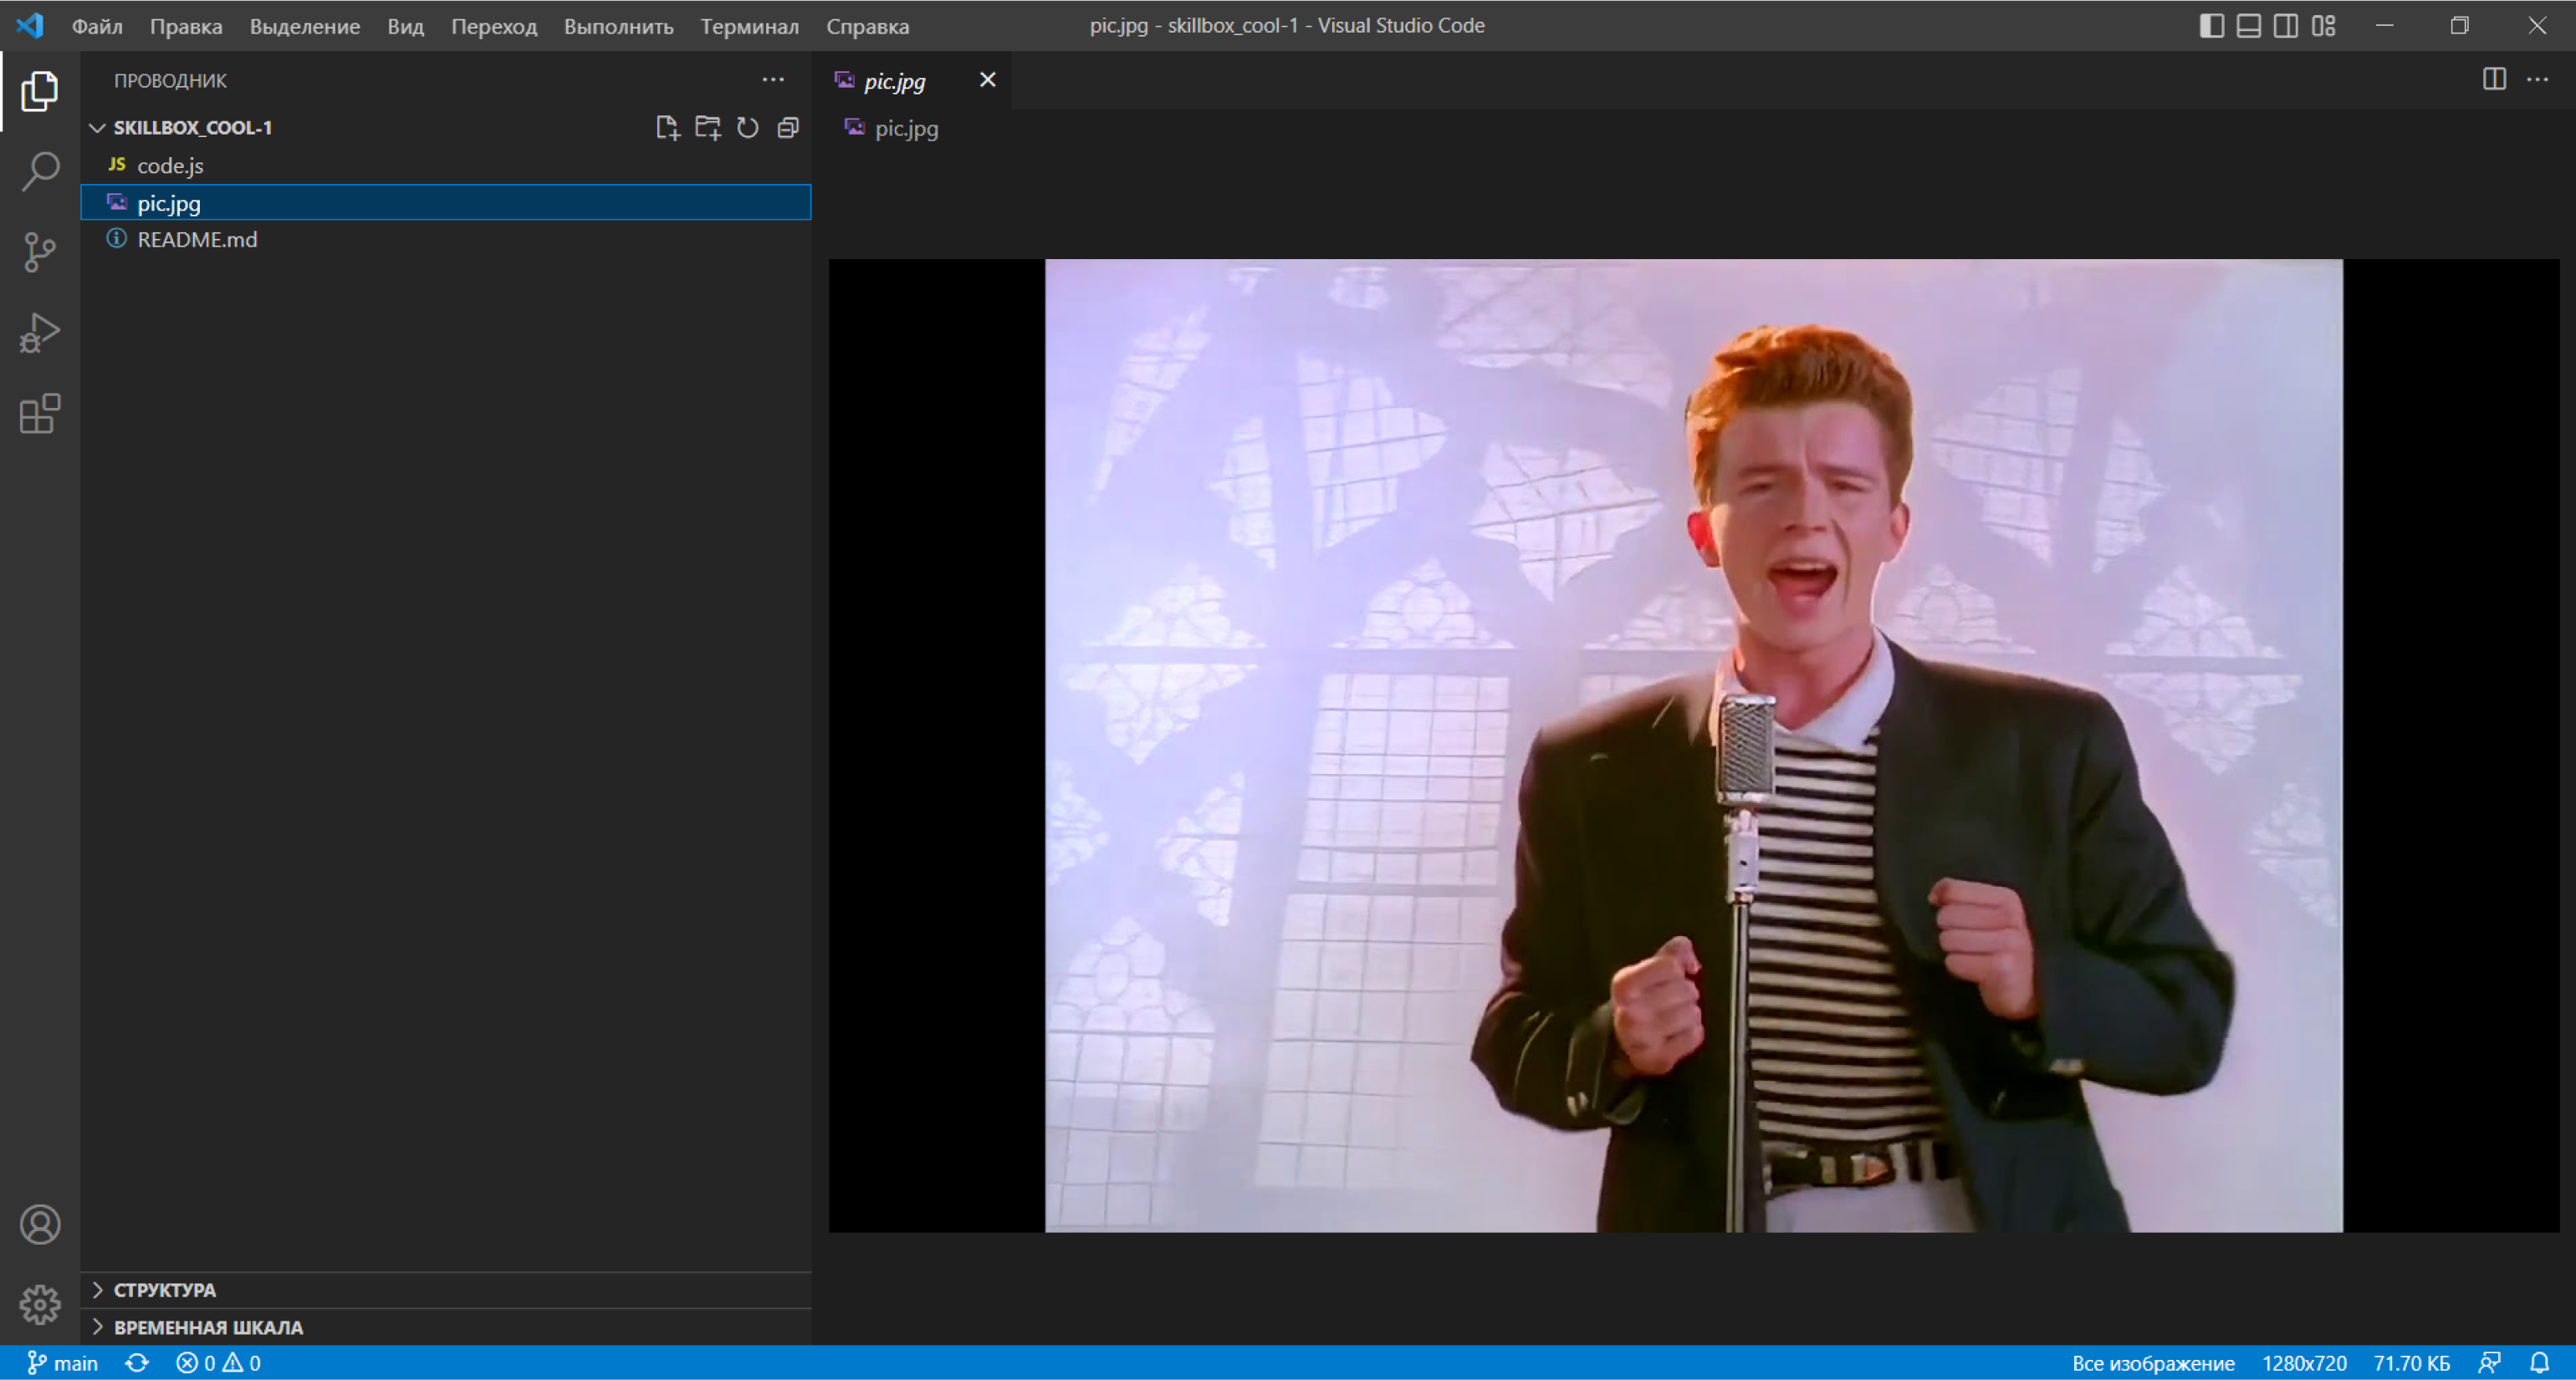This screenshot has width=2576, height=1380.
Task: Open editor more actions menu
Action: tap(2538, 79)
